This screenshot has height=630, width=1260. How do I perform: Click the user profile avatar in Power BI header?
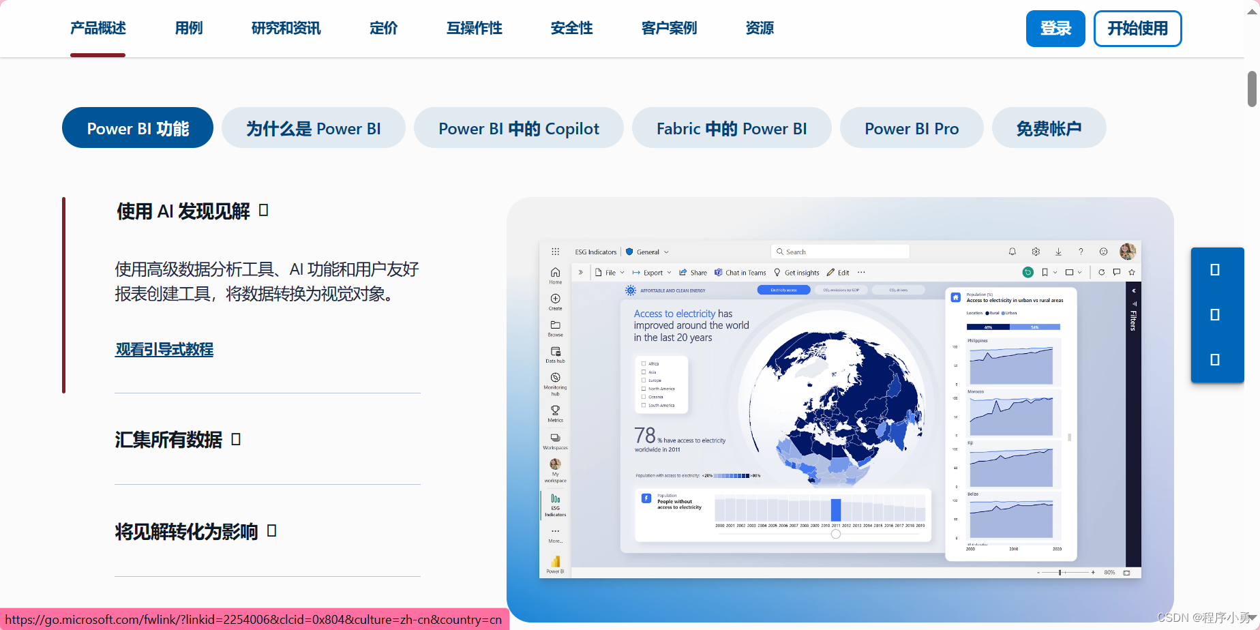[1128, 252]
